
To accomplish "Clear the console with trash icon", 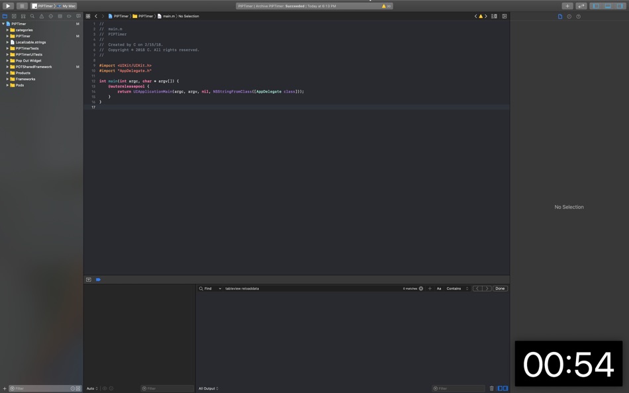I will click(x=491, y=388).
